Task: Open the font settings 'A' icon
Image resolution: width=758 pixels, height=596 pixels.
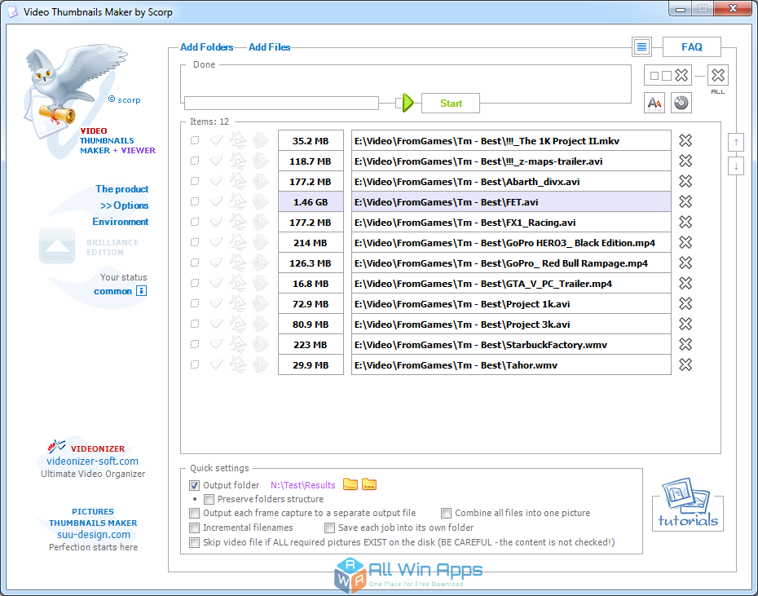Action: [654, 103]
